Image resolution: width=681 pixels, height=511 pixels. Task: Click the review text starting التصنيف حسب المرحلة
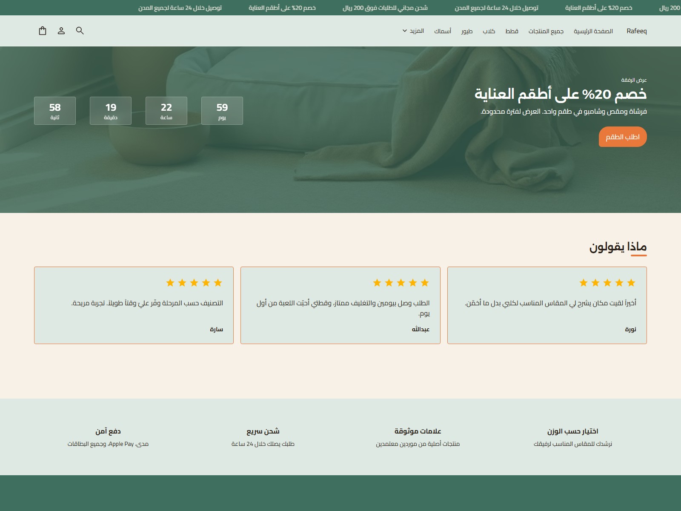click(x=147, y=303)
